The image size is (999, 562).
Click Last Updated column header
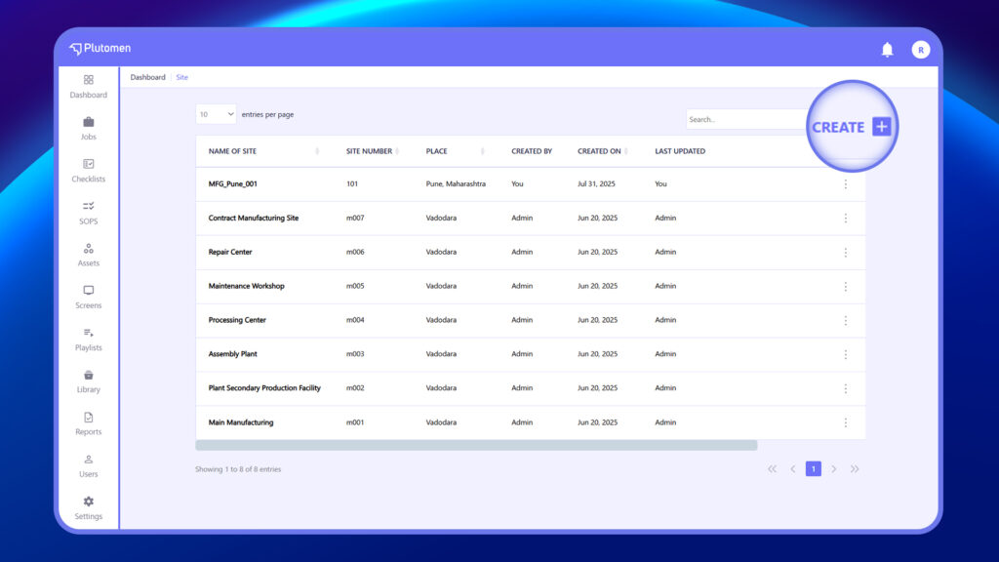click(680, 151)
